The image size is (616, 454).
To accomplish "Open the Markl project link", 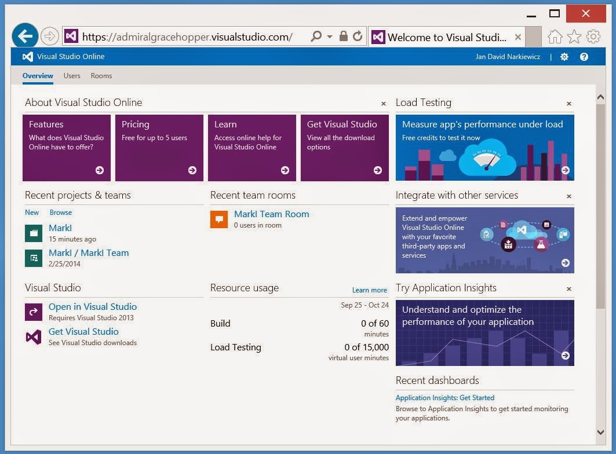I will (60, 228).
